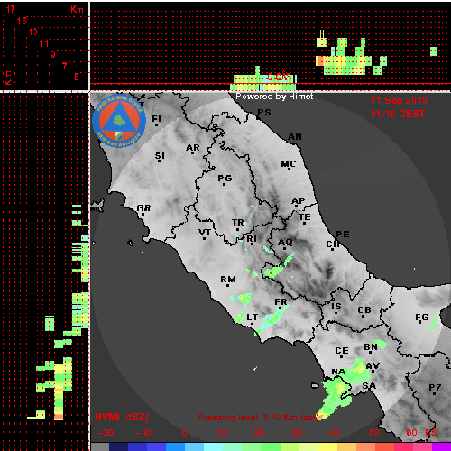Click the RI city label
This screenshot has width=451, height=451.
pos(252,239)
